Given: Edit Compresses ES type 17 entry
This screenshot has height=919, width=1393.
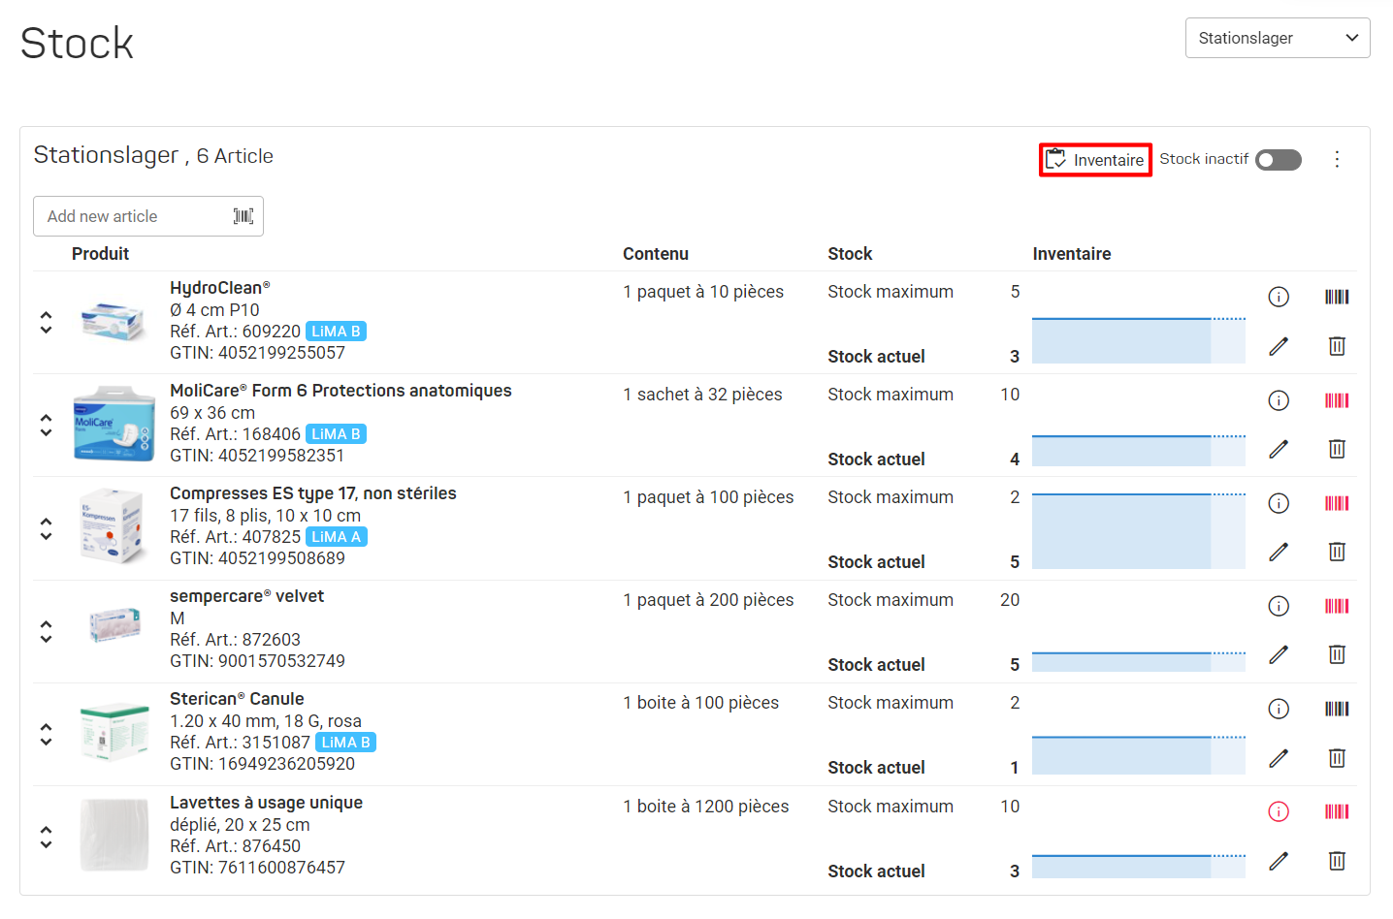Looking at the screenshot, I should tap(1279, 552).
